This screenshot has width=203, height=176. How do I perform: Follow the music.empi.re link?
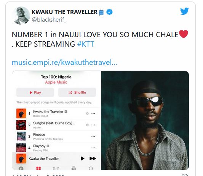pos(64,63)
